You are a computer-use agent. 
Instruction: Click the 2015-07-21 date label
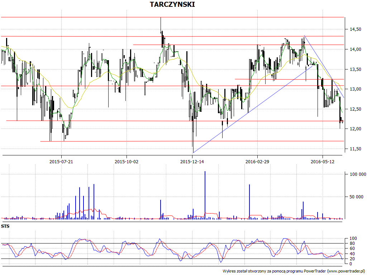pos(61,161)
